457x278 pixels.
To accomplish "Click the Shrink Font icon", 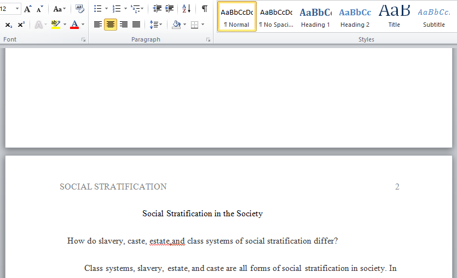I will 39,9.
